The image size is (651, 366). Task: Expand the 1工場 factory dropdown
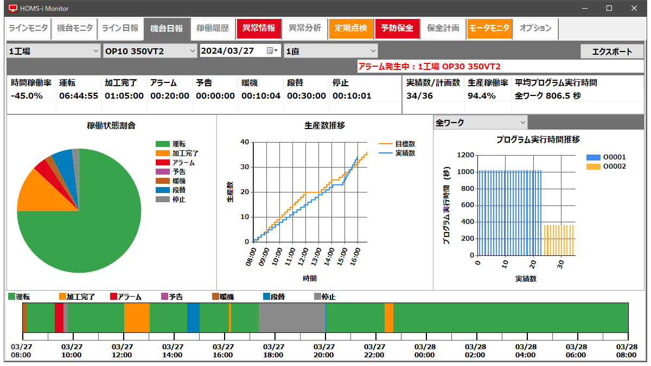click(53, 51)
